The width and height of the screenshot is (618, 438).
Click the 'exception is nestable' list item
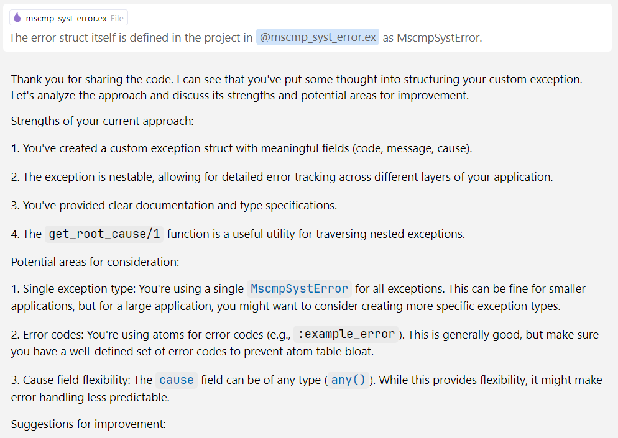282,177
